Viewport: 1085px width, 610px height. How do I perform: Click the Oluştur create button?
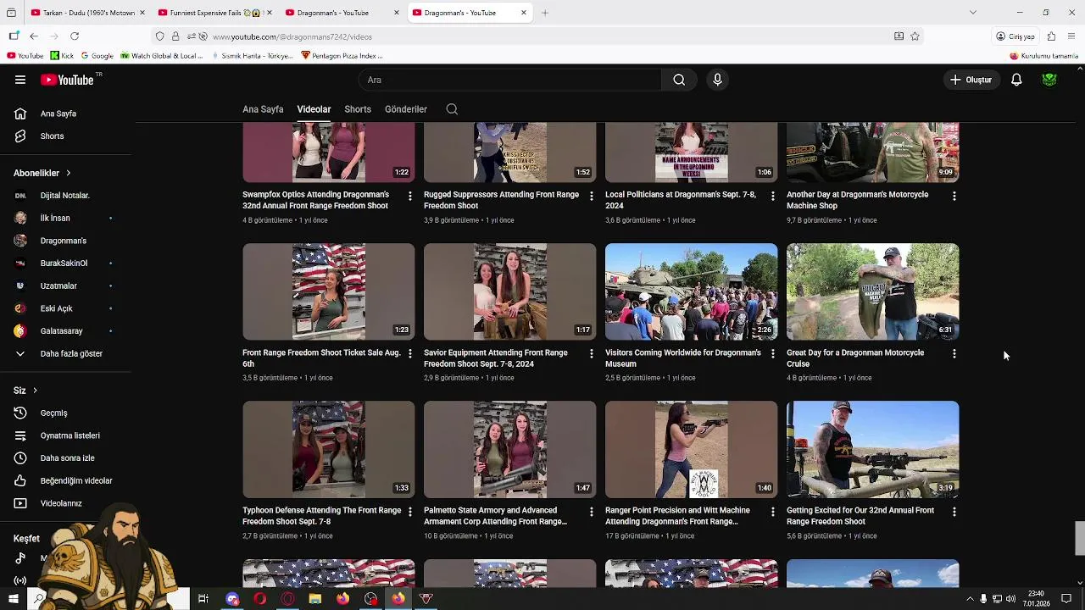[971, 80]
